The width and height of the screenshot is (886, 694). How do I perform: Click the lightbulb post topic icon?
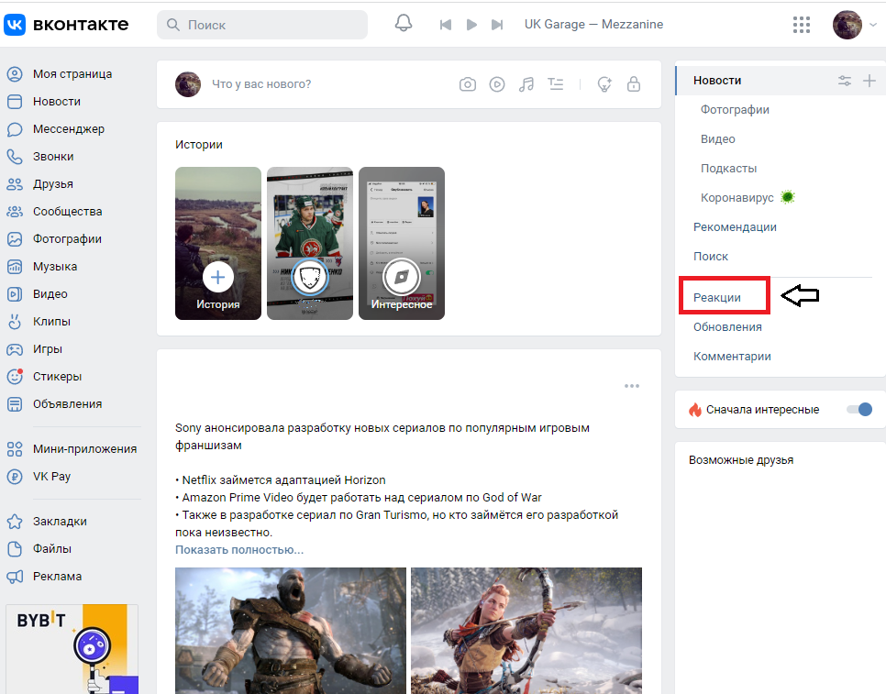[604, 84]
